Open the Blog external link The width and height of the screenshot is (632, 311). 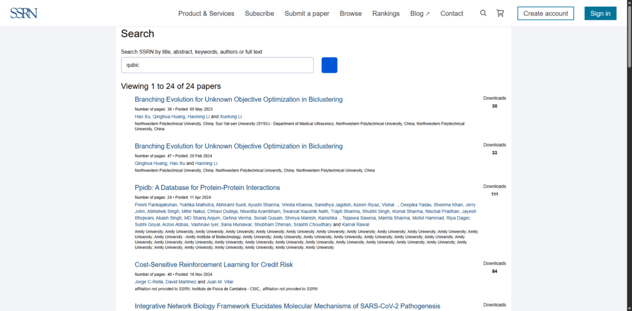click(420, 14)
